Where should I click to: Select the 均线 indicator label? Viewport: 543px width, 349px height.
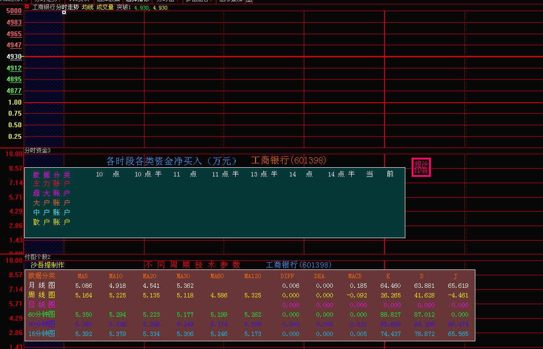[x=87, y=7]
